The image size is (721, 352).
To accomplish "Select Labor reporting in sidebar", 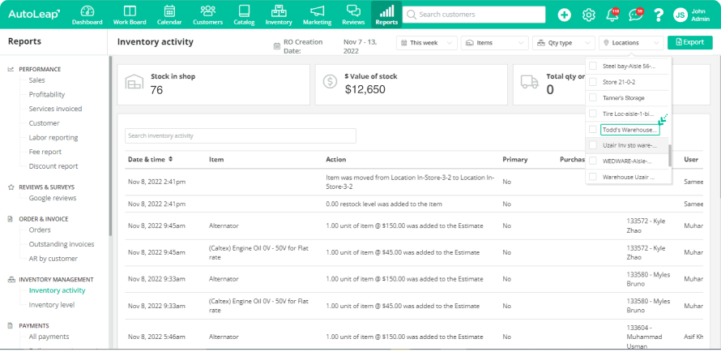I will (x=53, y=138).
